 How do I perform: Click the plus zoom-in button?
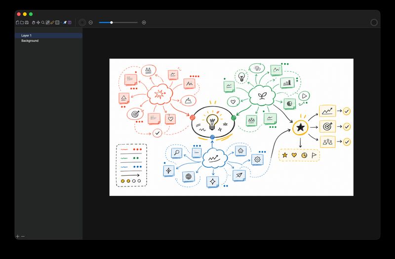click(144, 22)
